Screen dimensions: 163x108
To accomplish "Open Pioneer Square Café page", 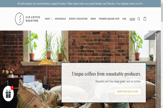I will (109, 19).
